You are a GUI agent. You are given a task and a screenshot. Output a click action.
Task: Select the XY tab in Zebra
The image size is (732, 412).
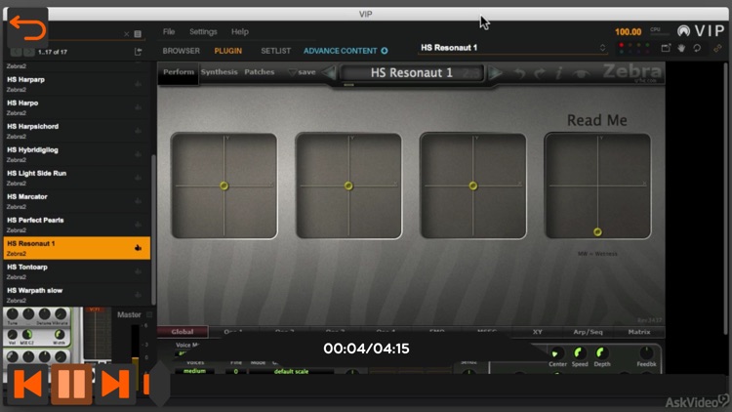click(538, 332)
